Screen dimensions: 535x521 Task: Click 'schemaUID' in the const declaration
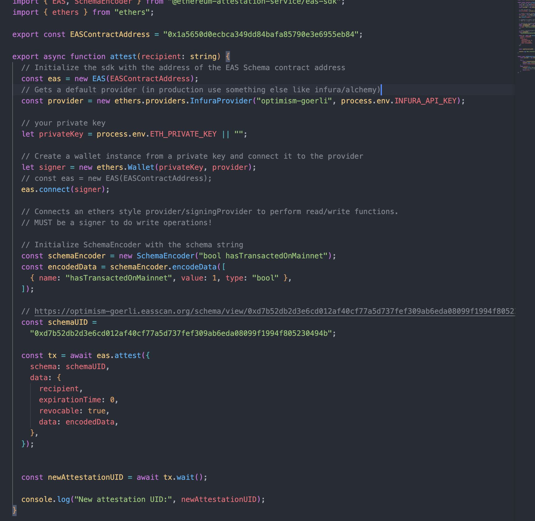tap(68, 322)
